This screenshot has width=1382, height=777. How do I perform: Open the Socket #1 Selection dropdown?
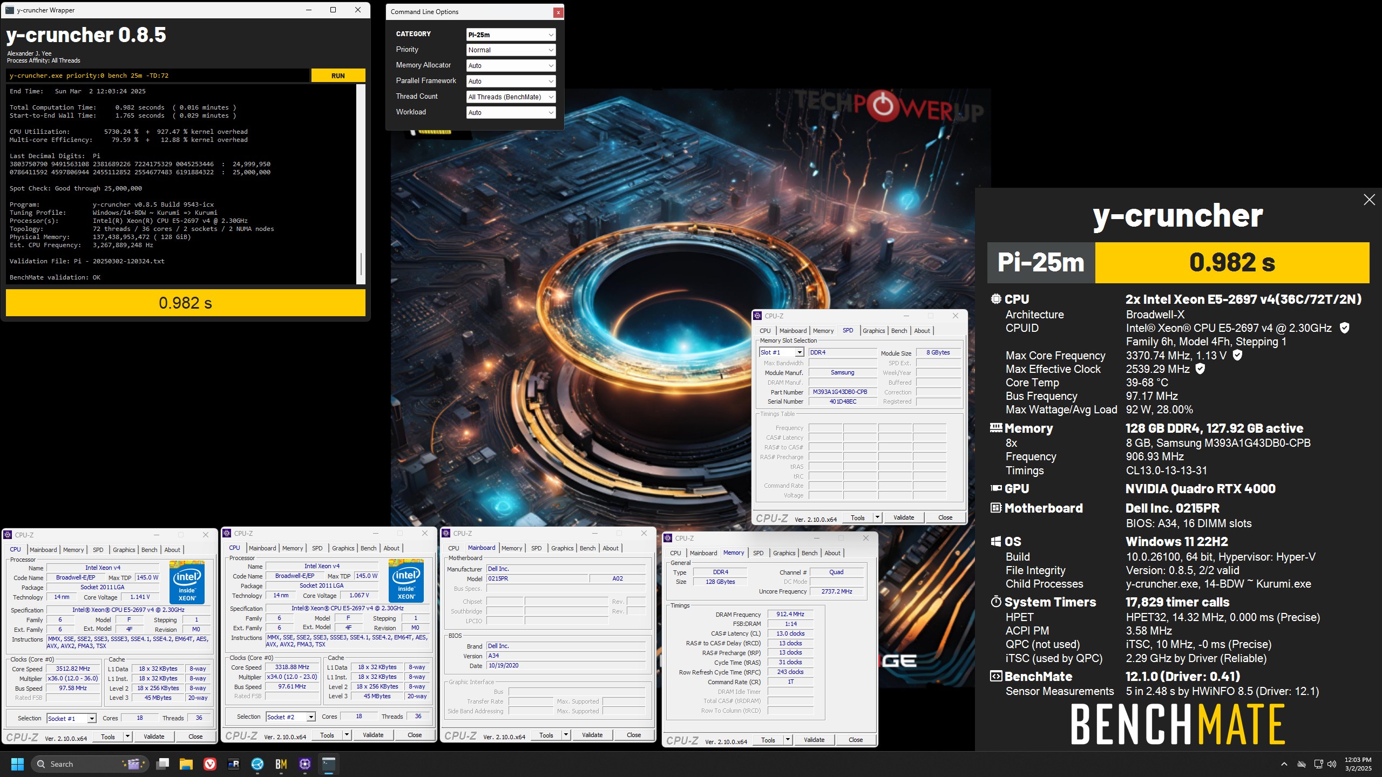click(x=71, y=718)
